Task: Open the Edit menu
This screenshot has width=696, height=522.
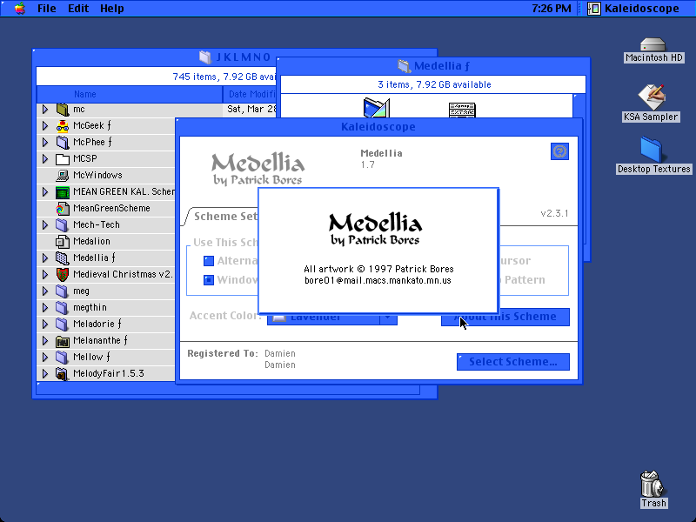Action: point(78,8)
